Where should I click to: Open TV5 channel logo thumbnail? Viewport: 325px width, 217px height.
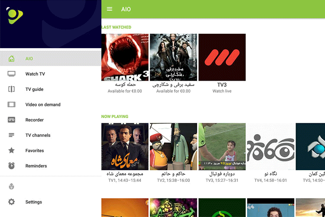tap(310, 147)
